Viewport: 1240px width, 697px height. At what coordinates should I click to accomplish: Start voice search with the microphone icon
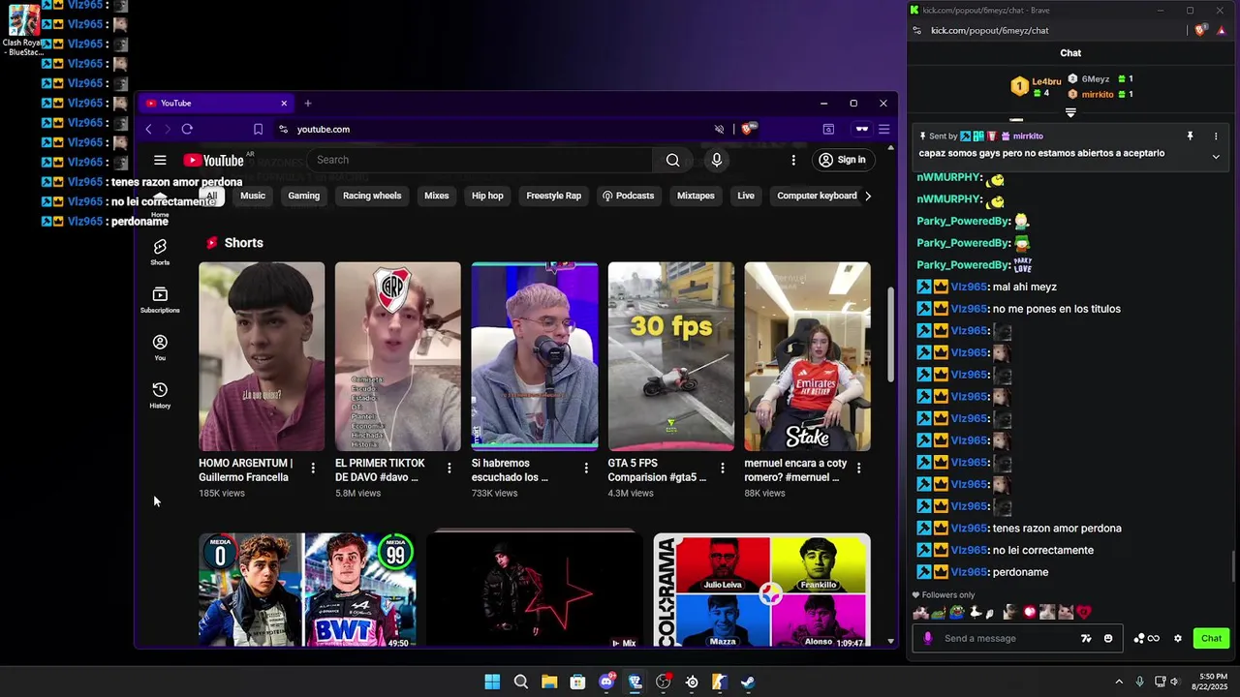click(x=717, y=160)
